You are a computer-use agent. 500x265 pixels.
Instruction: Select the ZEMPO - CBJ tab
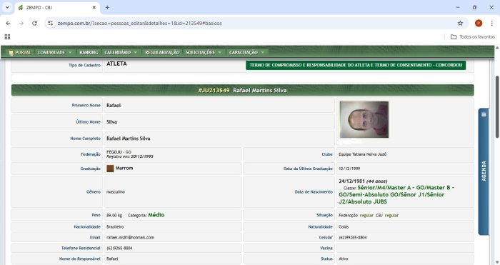click(57, 7)
